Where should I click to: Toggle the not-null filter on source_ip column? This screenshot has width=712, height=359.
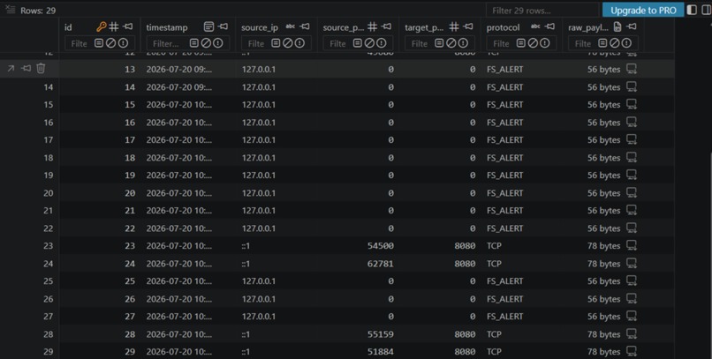click(299, 43)
